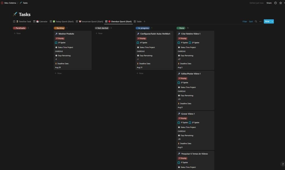This screenshot has height=170, width=285.
Task: Click Meu Sistema workspace icon
Action: click(2, 3)
